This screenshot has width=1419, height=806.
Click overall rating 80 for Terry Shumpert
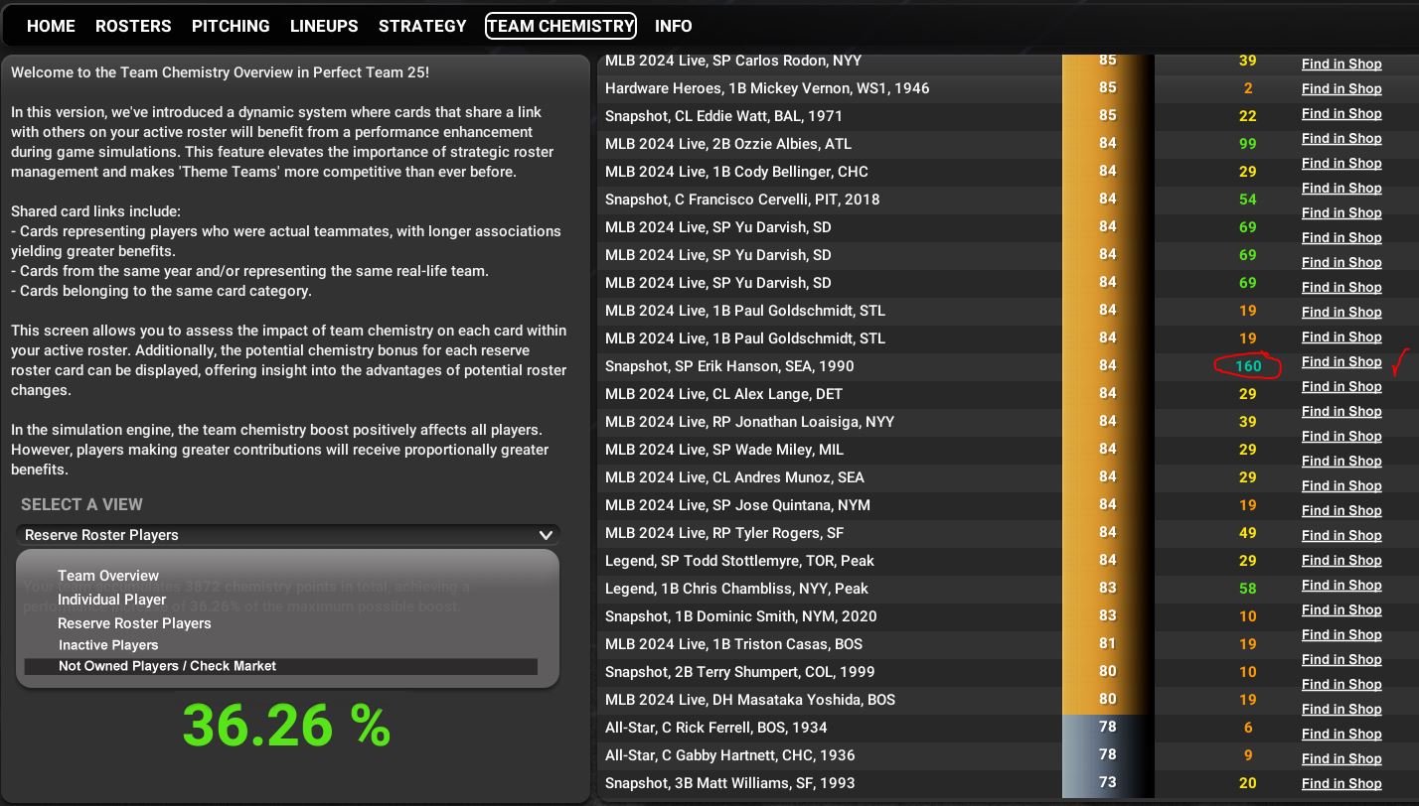pyautogui.click(x=1108, y=671)
